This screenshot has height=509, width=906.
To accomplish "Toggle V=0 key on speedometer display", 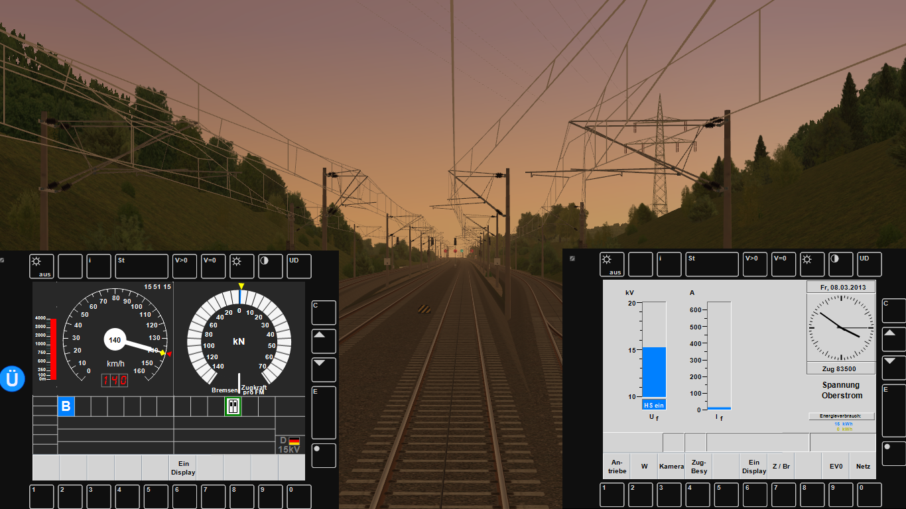I will [214, 266].
